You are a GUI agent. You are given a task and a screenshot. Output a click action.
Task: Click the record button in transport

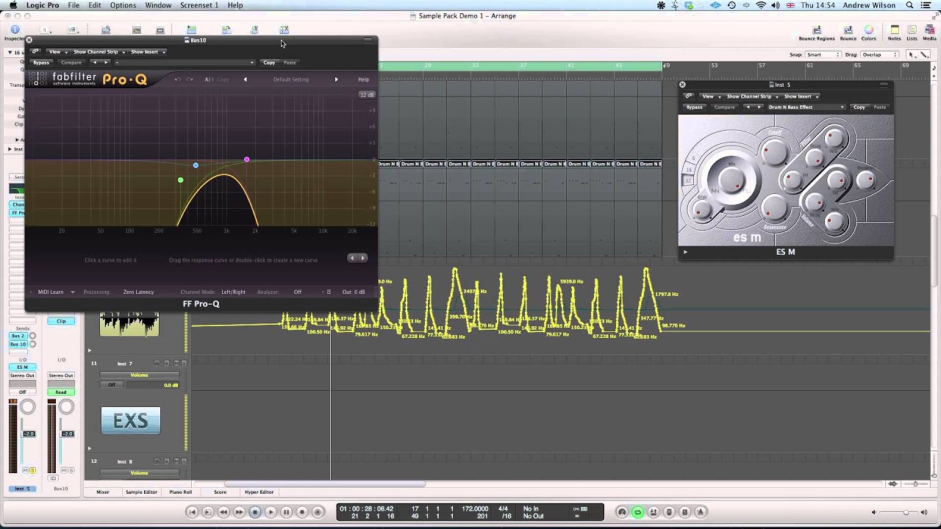(x=302, y=512)
